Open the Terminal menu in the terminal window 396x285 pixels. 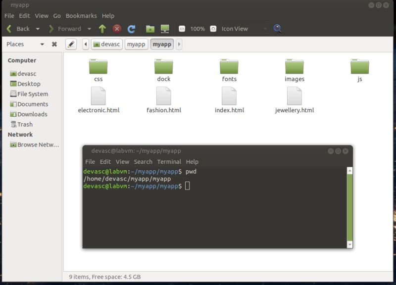(170, 162)
